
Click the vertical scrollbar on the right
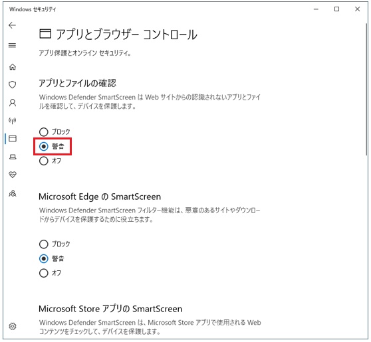coord(366,90)
